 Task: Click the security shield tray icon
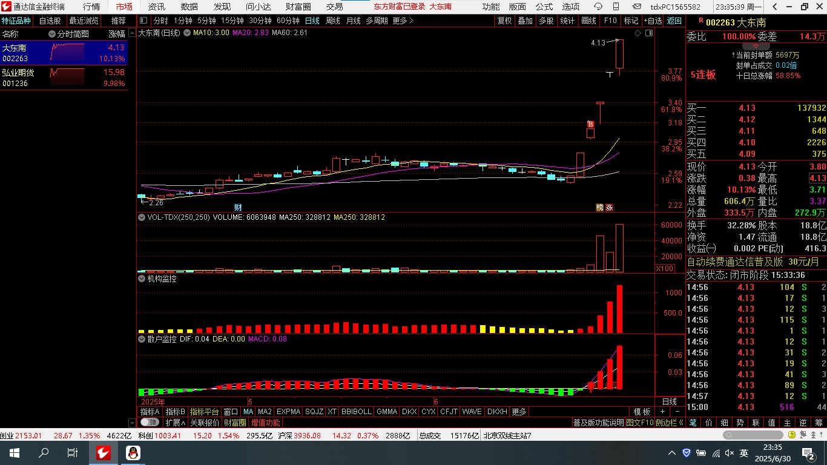coord(687,453)
